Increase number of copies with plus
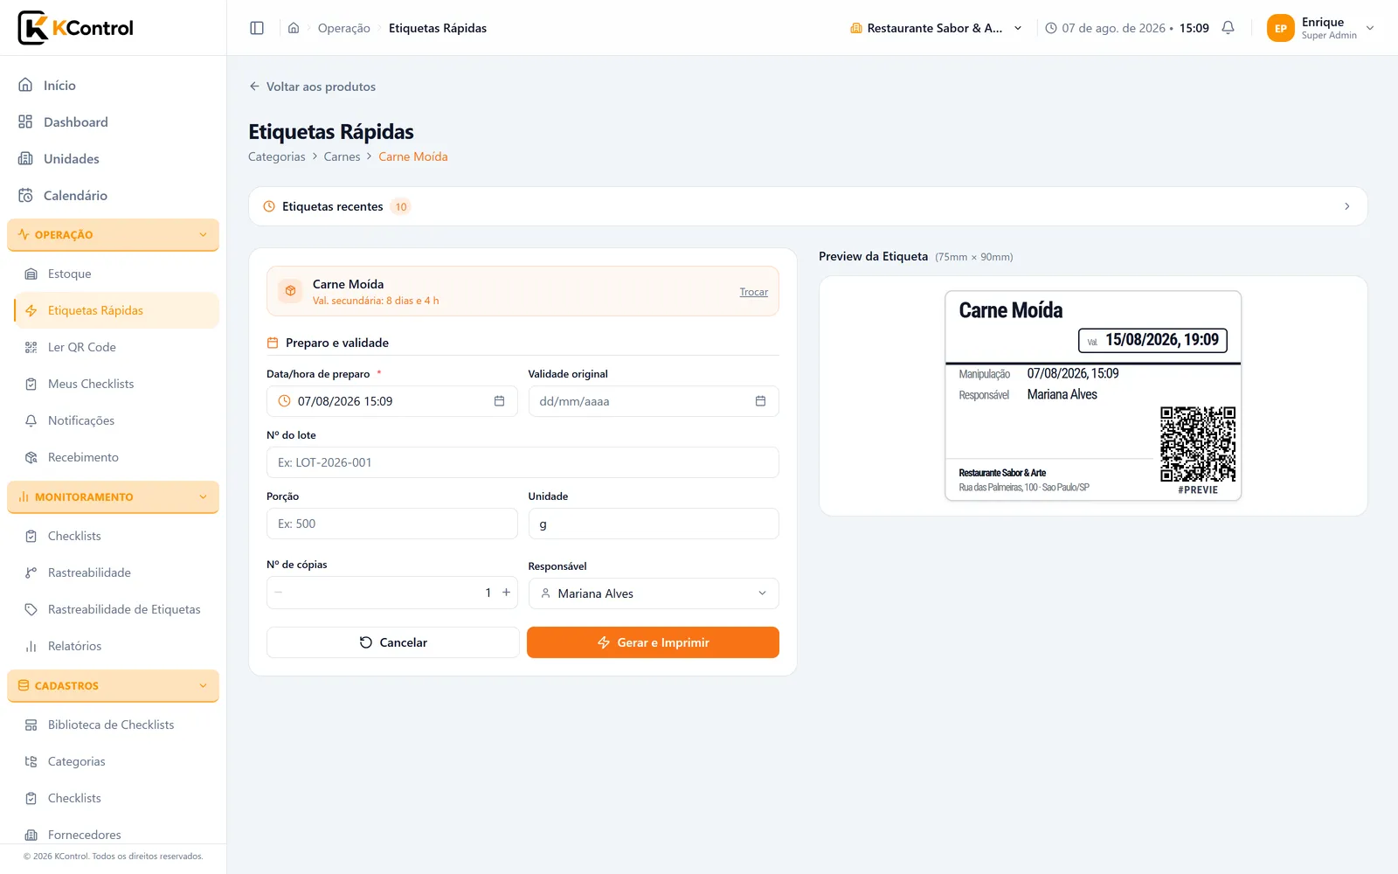 506,593
